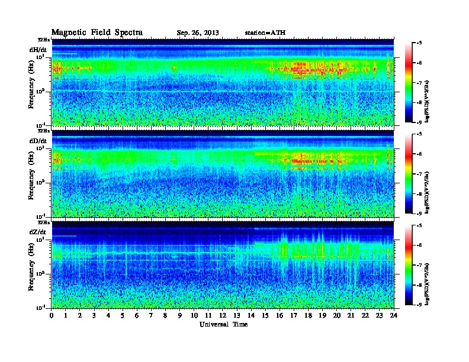469x362 pixels.
Task: Click the "dD/dt" panel label
Action: [38, 141]
